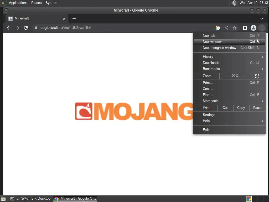
Task: Decrease zoom with minus button
Action: coord(224,76)
